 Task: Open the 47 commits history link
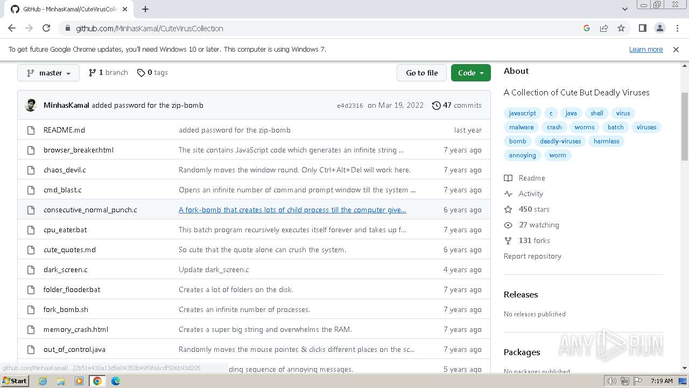click(457, 105)
